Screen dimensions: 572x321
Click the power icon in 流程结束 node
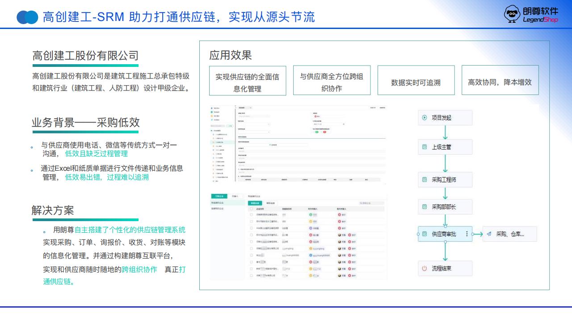(425, 268)
